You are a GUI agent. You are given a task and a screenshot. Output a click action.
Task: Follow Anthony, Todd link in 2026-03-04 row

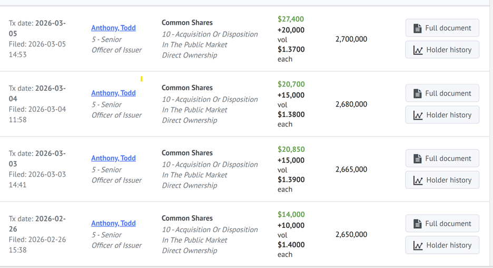[x=113, y=93]
